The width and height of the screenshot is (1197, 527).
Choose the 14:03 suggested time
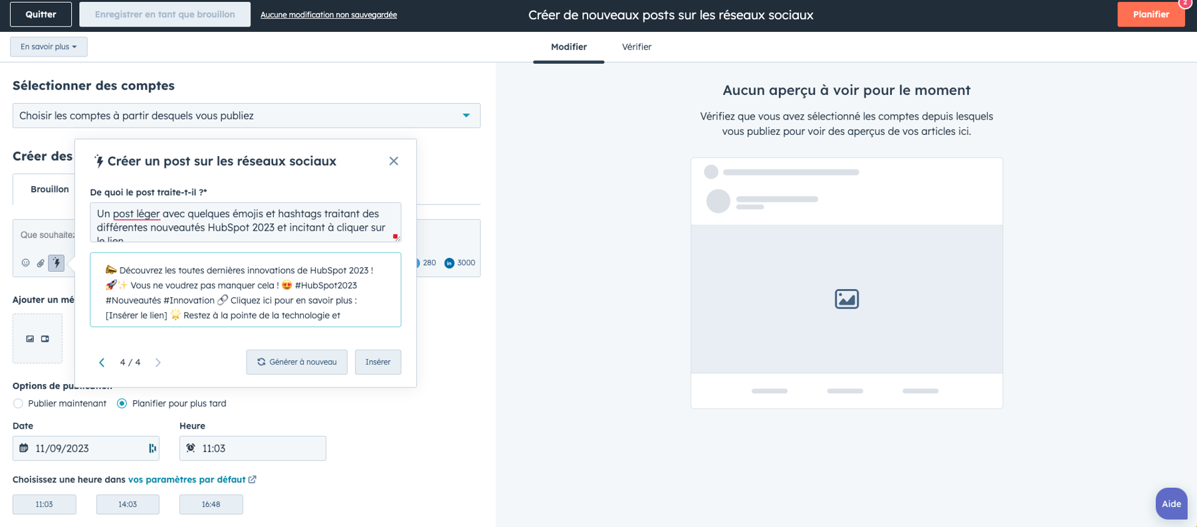[x=128, y=504]
